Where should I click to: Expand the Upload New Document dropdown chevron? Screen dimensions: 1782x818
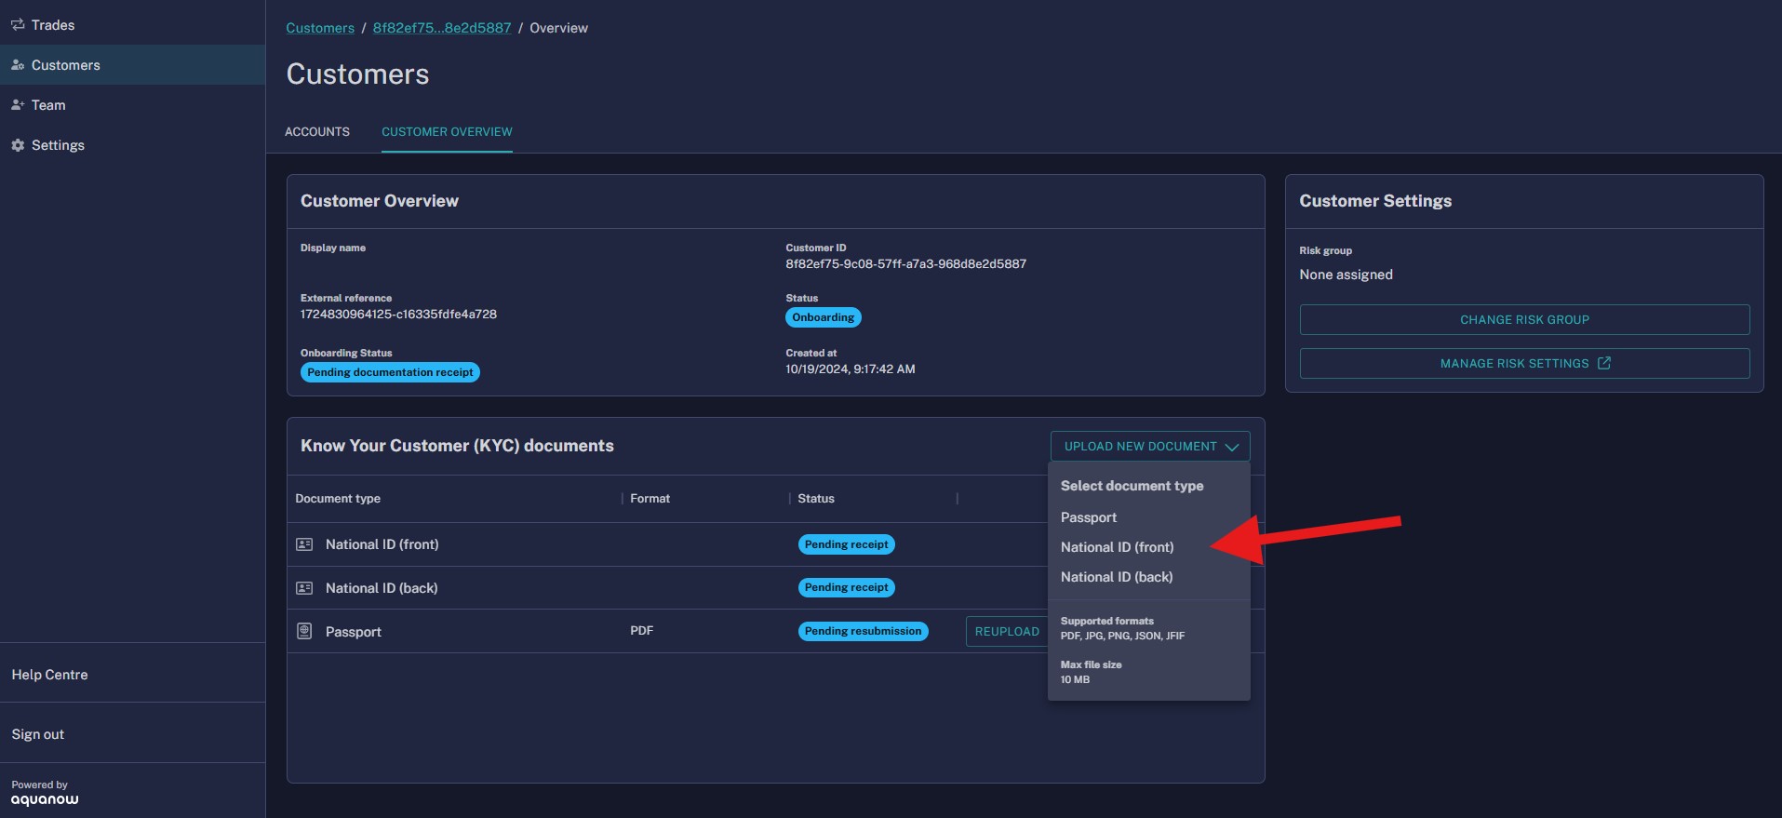point(1231,447)
